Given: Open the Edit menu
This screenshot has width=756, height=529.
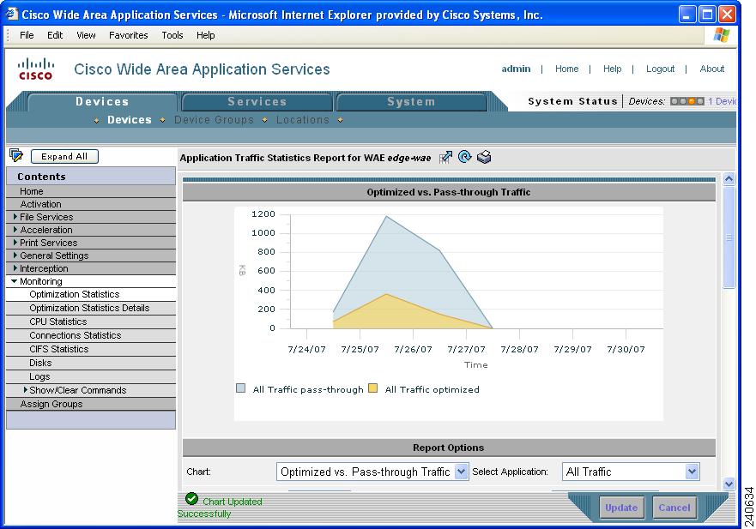Looking at the screenshot, I should click(55, 35).
